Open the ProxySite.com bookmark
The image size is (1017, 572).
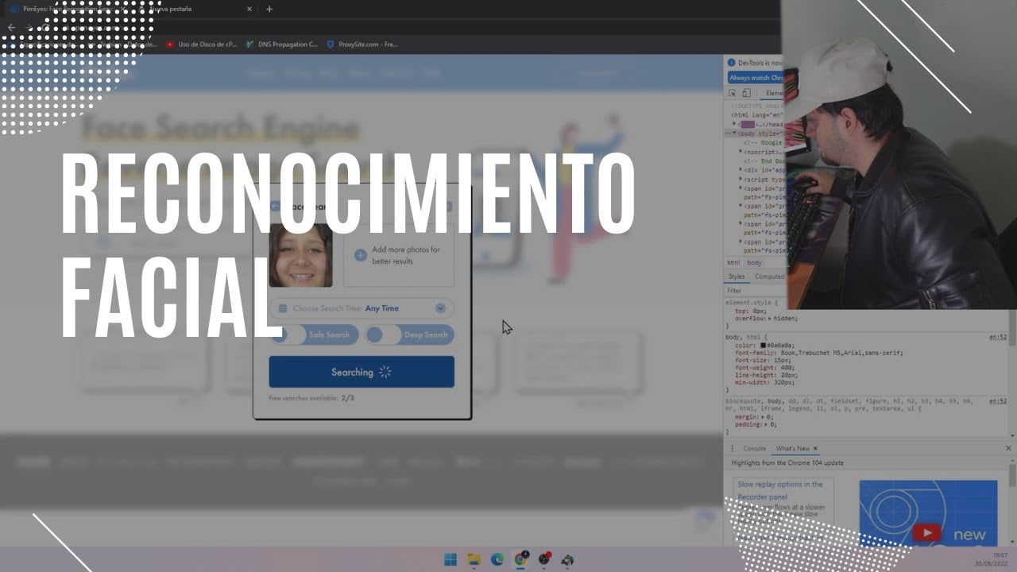pos(362,44)
